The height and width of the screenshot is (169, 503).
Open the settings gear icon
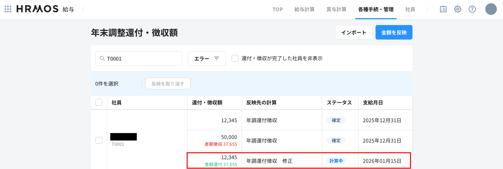tap(458, 9)
